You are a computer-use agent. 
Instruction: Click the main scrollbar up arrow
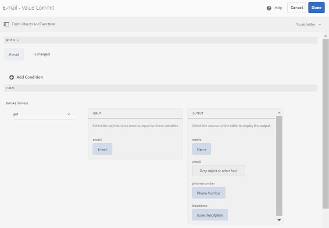[325, 36]
